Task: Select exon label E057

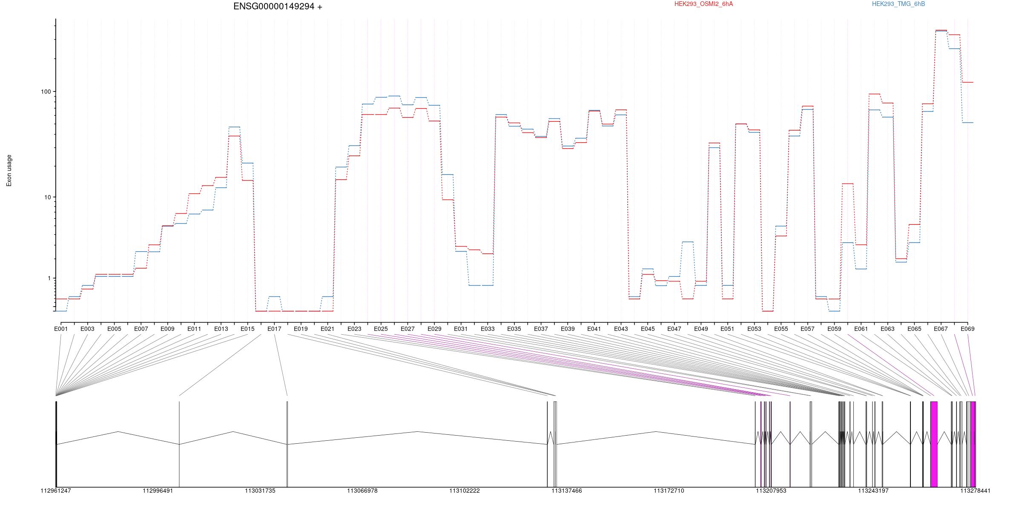Action: click(807, 329)
